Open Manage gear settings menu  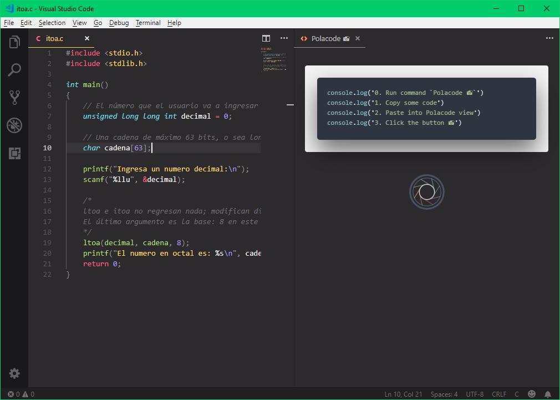pyautogui.click(x=14, y=373)
